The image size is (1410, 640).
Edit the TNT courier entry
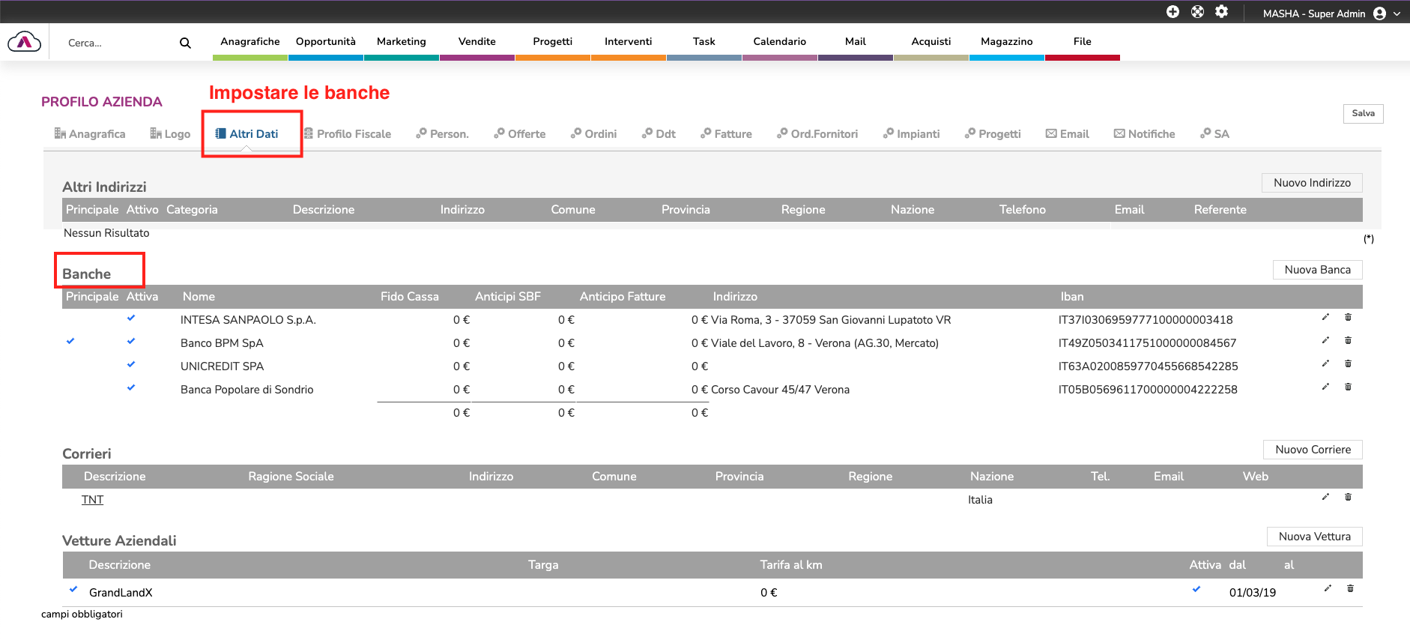[1325, 498]
